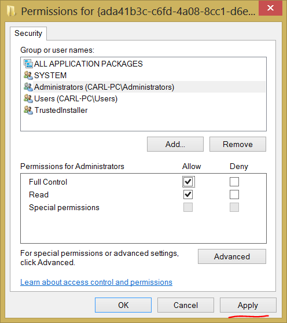Click the ALL APPLICATION PACKAGES icon
The image size is (287, 323).
click(28, 64)
